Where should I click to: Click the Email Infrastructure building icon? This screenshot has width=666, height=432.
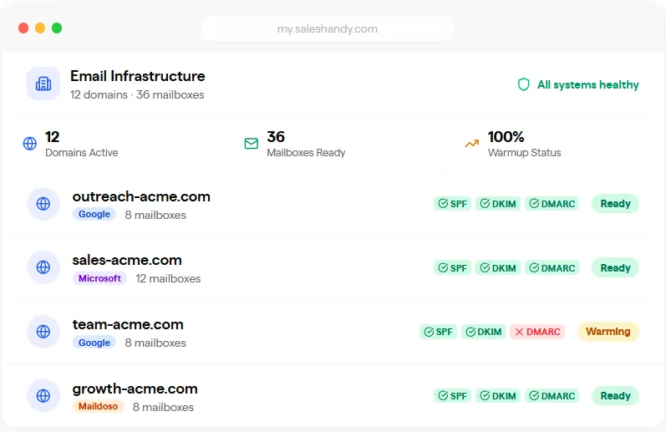43,84
